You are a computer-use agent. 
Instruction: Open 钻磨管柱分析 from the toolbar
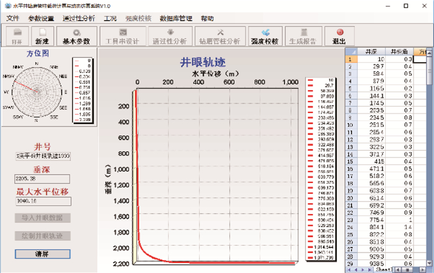(x=219, y=35)
